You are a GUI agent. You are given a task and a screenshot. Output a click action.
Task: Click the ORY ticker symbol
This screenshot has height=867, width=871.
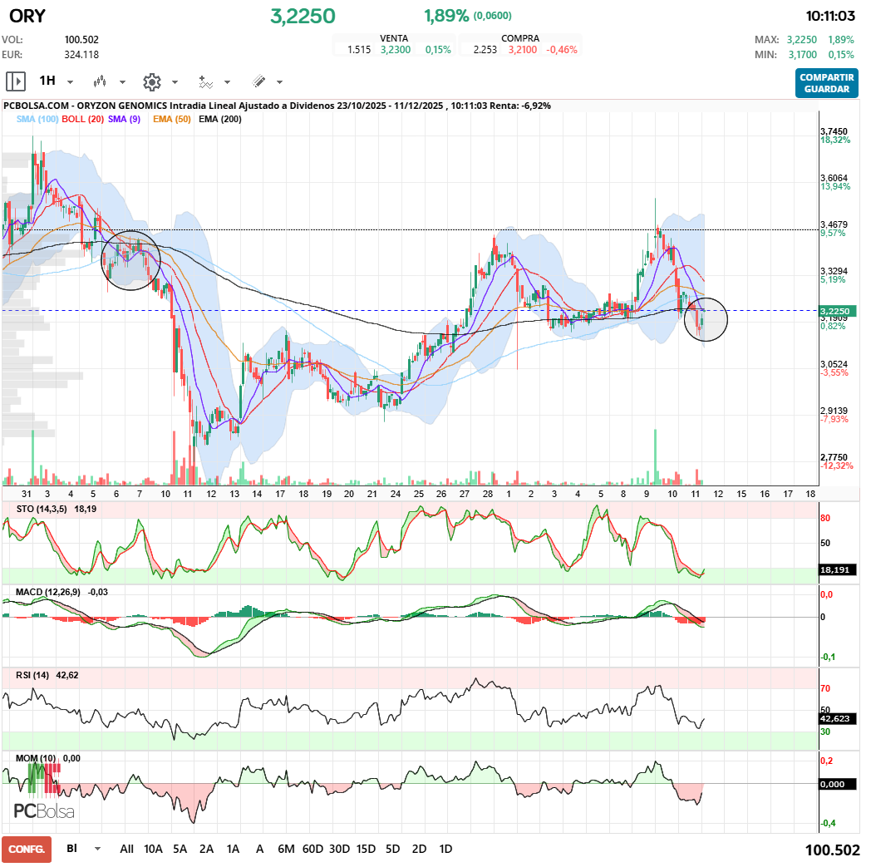[27, 16]
